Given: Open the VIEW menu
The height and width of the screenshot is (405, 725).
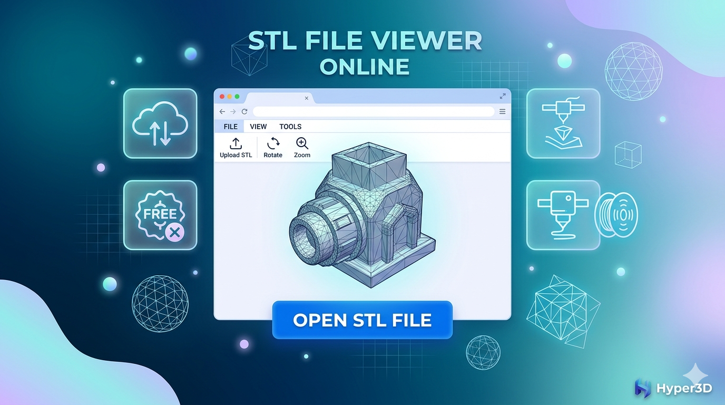Looking at the screenshot, I should pos(258,127).
